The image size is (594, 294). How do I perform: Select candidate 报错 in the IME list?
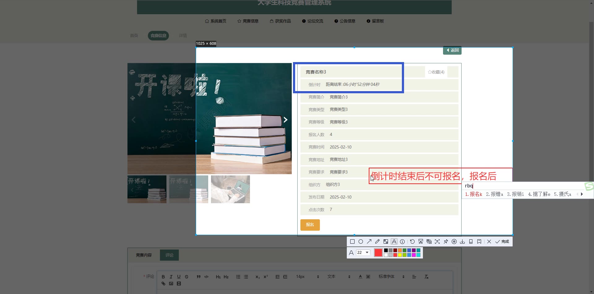[x=494, y=194]
